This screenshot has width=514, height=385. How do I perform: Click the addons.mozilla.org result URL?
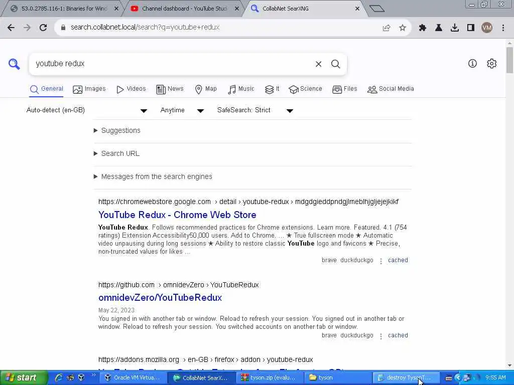click(x=205, y=360)
